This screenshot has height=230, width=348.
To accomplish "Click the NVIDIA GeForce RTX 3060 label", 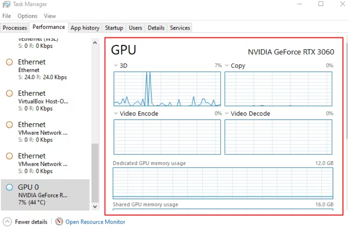I will click(291, 52).
